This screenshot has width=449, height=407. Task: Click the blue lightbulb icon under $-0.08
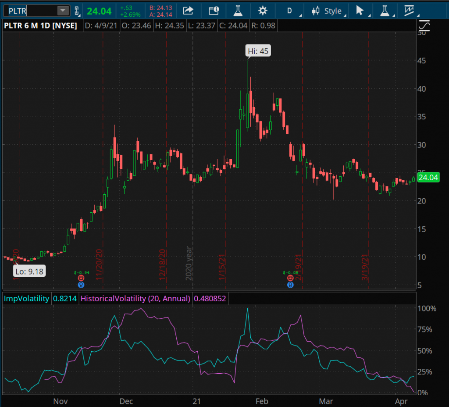pyautogui.click(x=290, y=285)
